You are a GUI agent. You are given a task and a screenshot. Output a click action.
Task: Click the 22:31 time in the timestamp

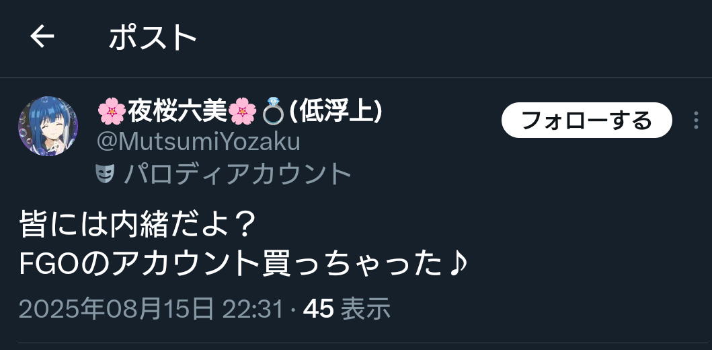pos(253,309)
